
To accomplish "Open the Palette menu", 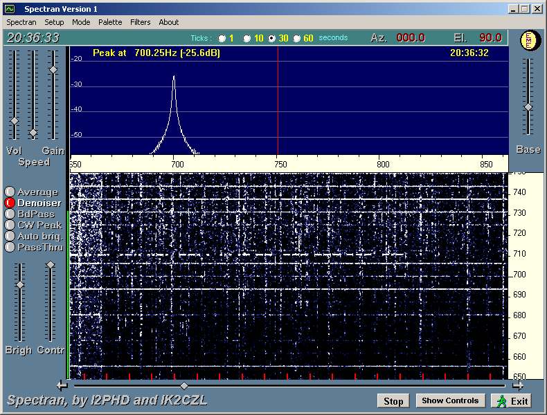I will [x=110, y=22].
